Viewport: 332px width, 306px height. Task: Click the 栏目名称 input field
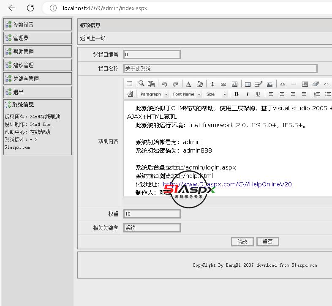click(220, 68)
